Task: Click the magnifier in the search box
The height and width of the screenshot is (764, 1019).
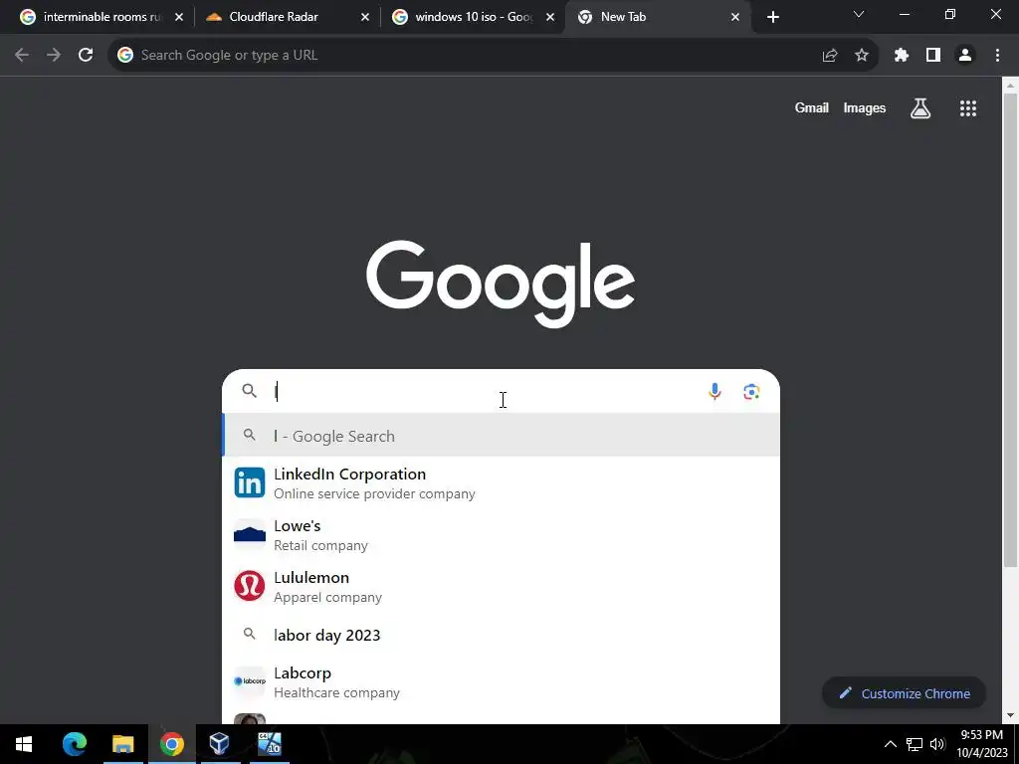Action: 250,390
